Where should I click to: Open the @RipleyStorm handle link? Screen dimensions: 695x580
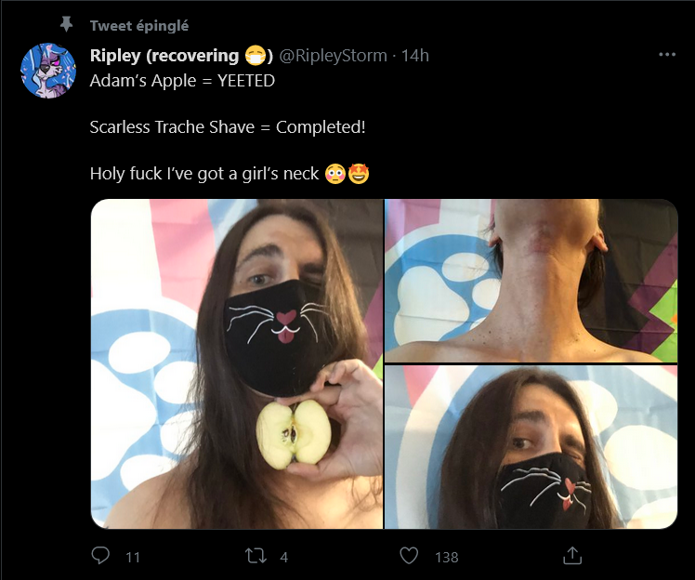click(333, 56)
